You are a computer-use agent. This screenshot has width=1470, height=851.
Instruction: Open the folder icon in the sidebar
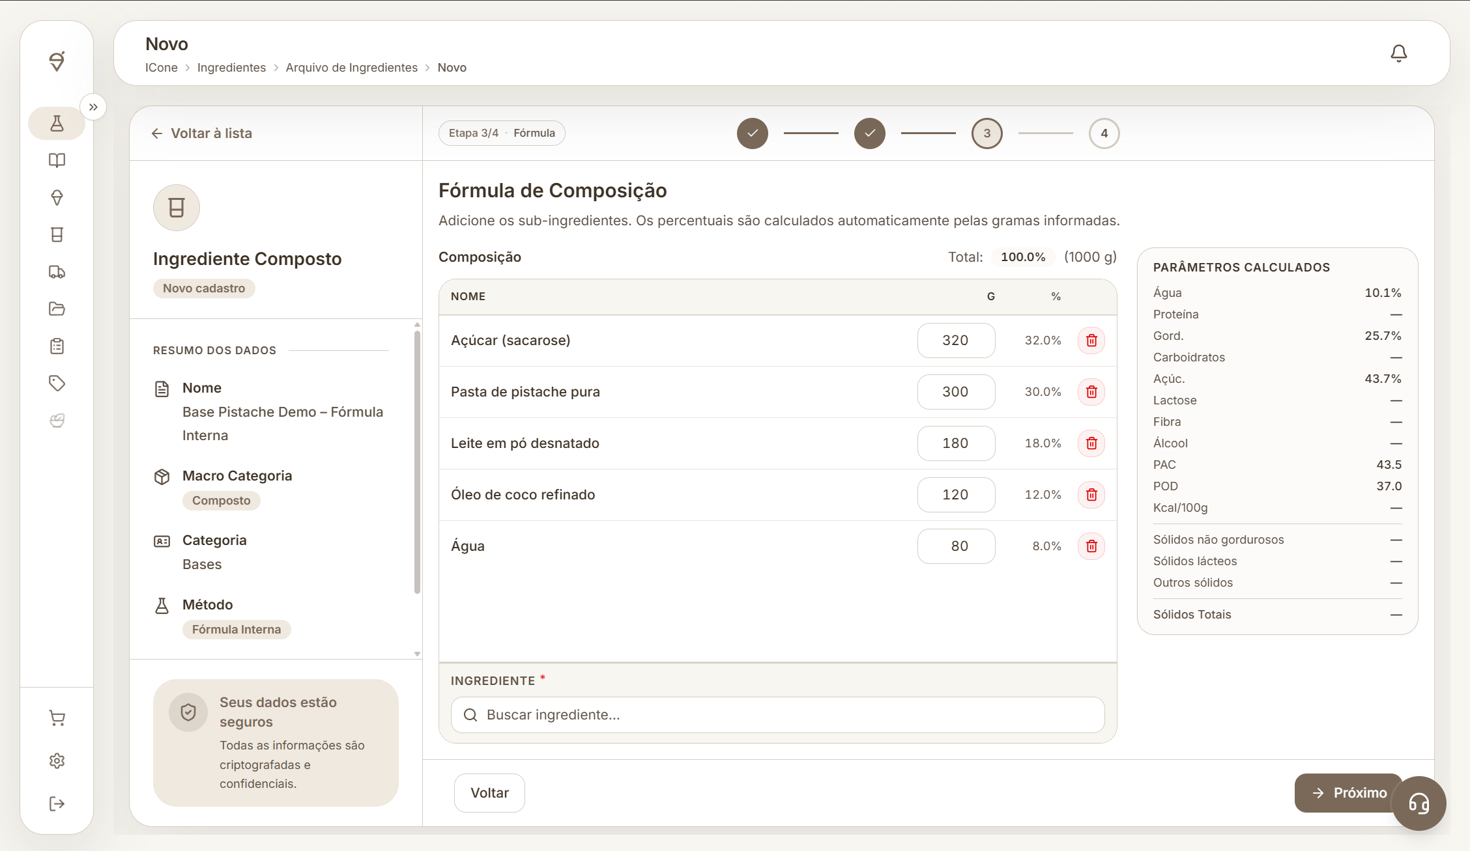(57, 309)
